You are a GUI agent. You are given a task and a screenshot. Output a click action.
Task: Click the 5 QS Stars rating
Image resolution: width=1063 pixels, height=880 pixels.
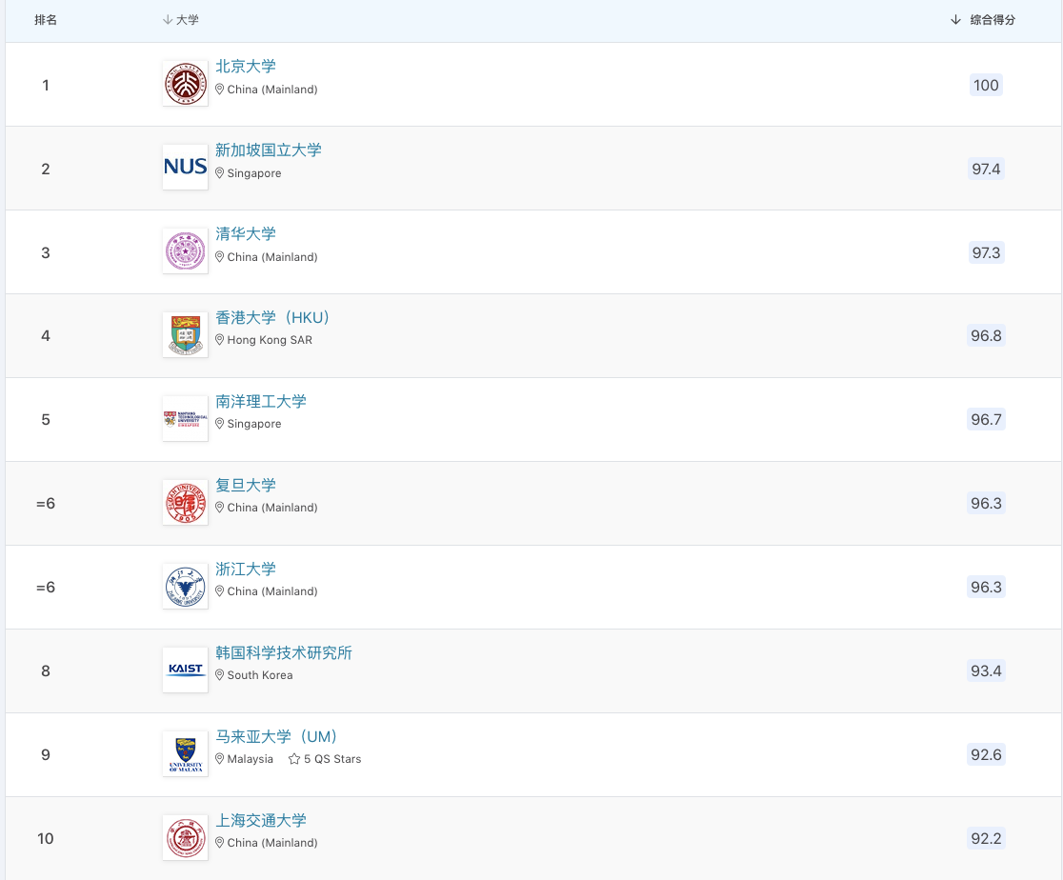point(326,759)
